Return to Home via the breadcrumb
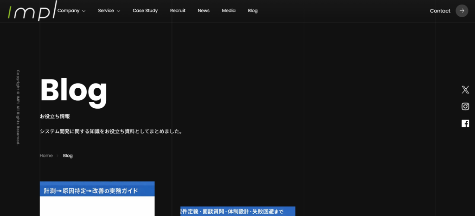475x216 pixels. pyautogui.click(x=46, y=156)
